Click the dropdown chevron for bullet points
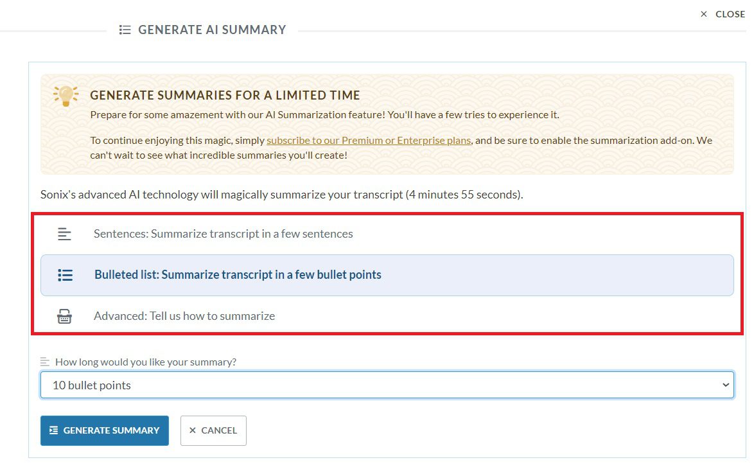 point(726,384)
